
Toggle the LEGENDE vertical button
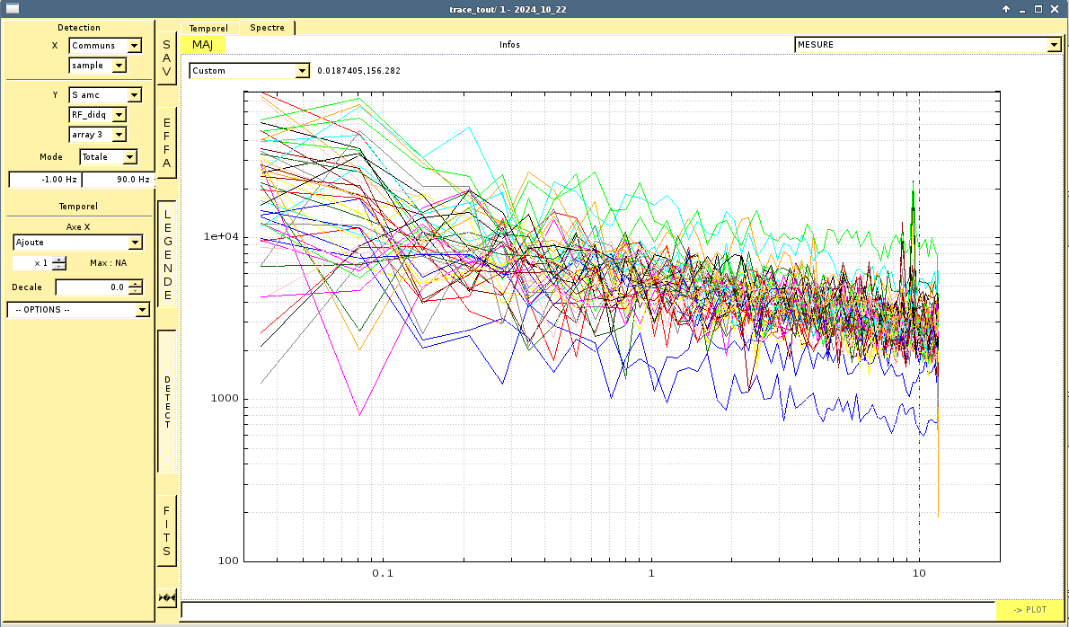coord(166,255)
